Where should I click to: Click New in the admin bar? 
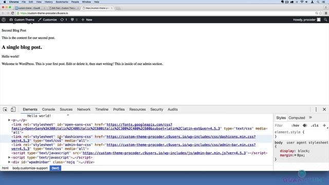(x=87, y=20)
